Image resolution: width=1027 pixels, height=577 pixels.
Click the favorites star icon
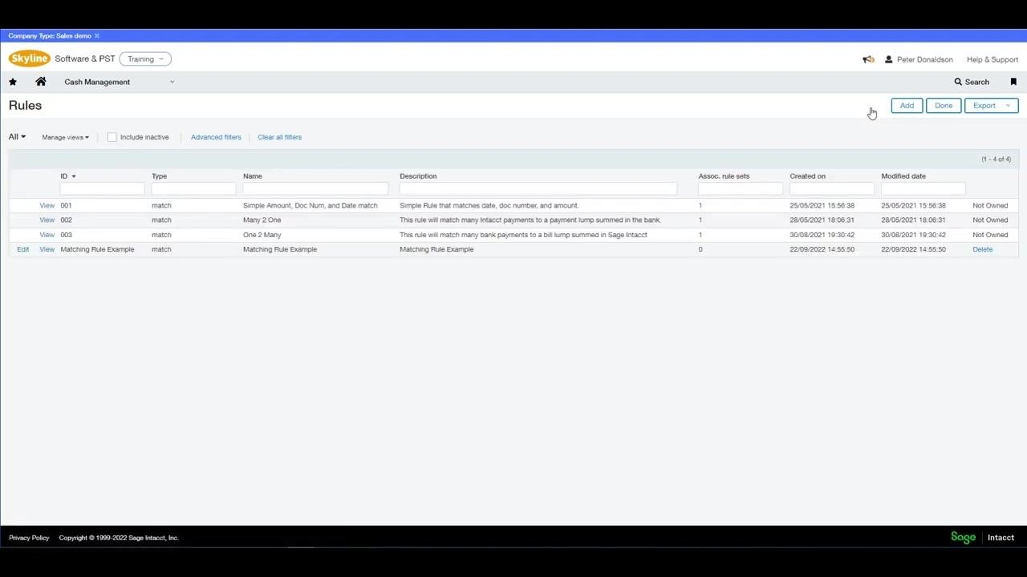tap(13, 82)
